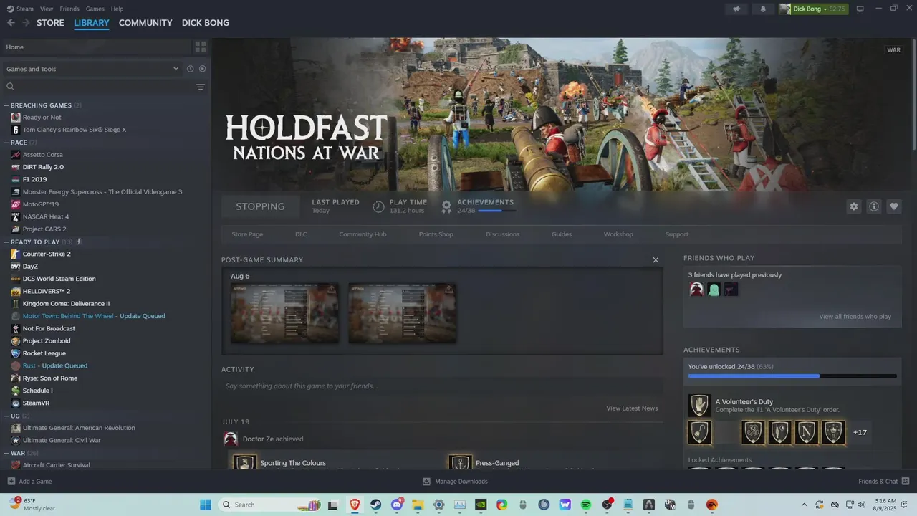Click Add a Game
The image size is (917, 516).
click(x=29, y=482)
